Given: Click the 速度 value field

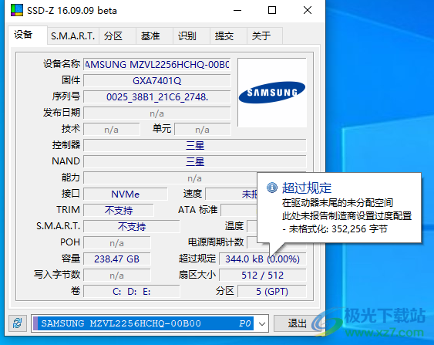Looking at the screenshot, I should pos(231,194).
